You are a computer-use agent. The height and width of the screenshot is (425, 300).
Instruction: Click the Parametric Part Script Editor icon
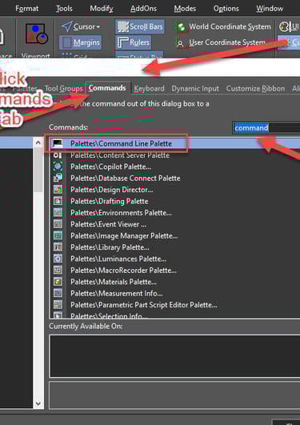click(58, 305)
